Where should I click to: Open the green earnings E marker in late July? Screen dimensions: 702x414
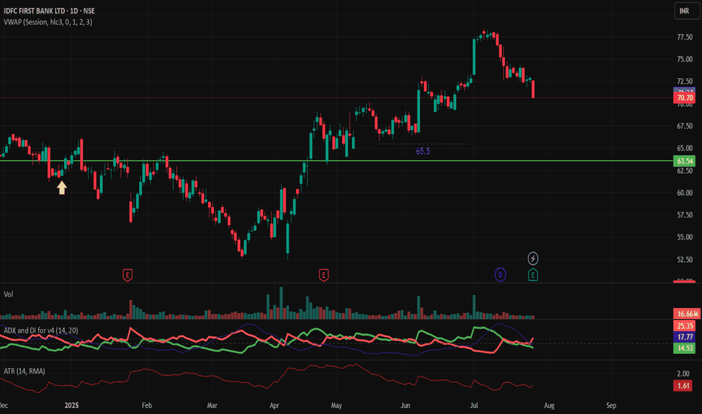click(533, 274)
